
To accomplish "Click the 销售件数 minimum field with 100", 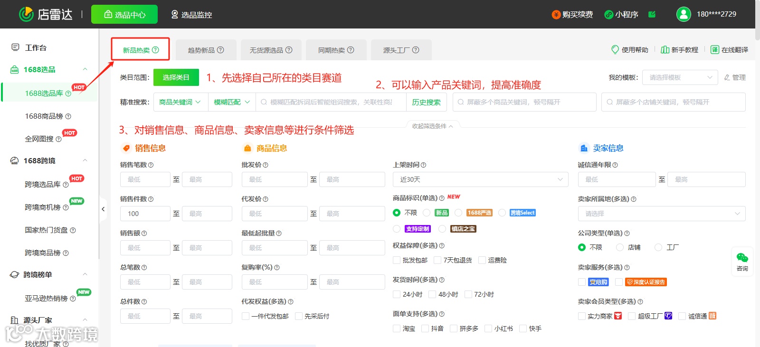I will pos(145,214).
